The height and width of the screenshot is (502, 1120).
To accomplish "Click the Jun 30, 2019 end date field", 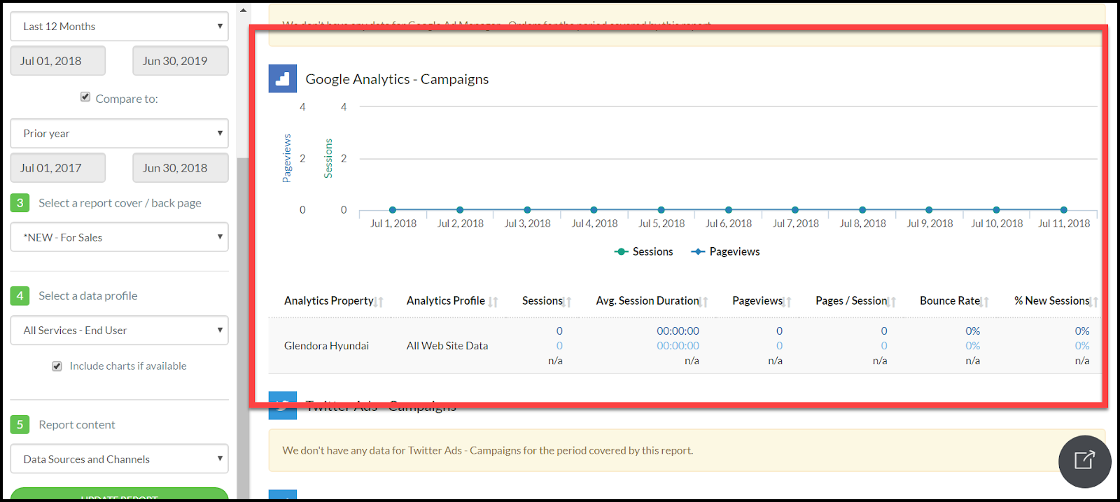I will point(181,61).
